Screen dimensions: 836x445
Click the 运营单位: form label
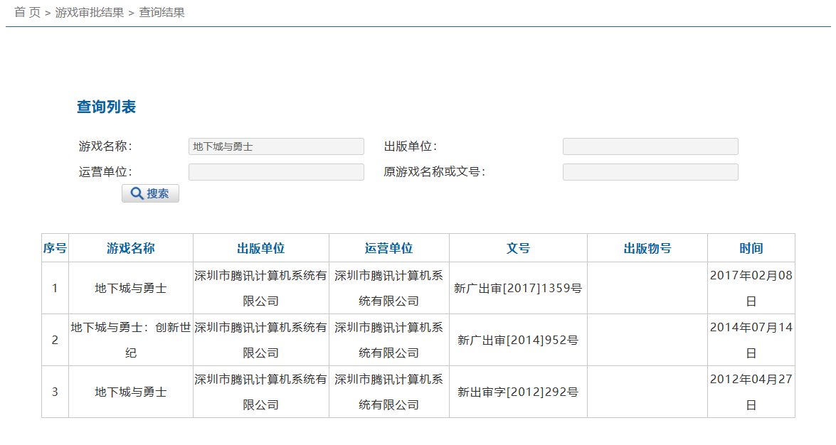coord(105,171)
